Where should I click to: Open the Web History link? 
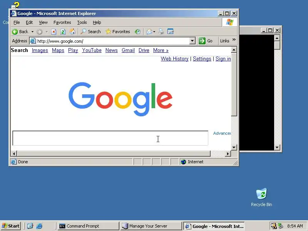(175, 59)
